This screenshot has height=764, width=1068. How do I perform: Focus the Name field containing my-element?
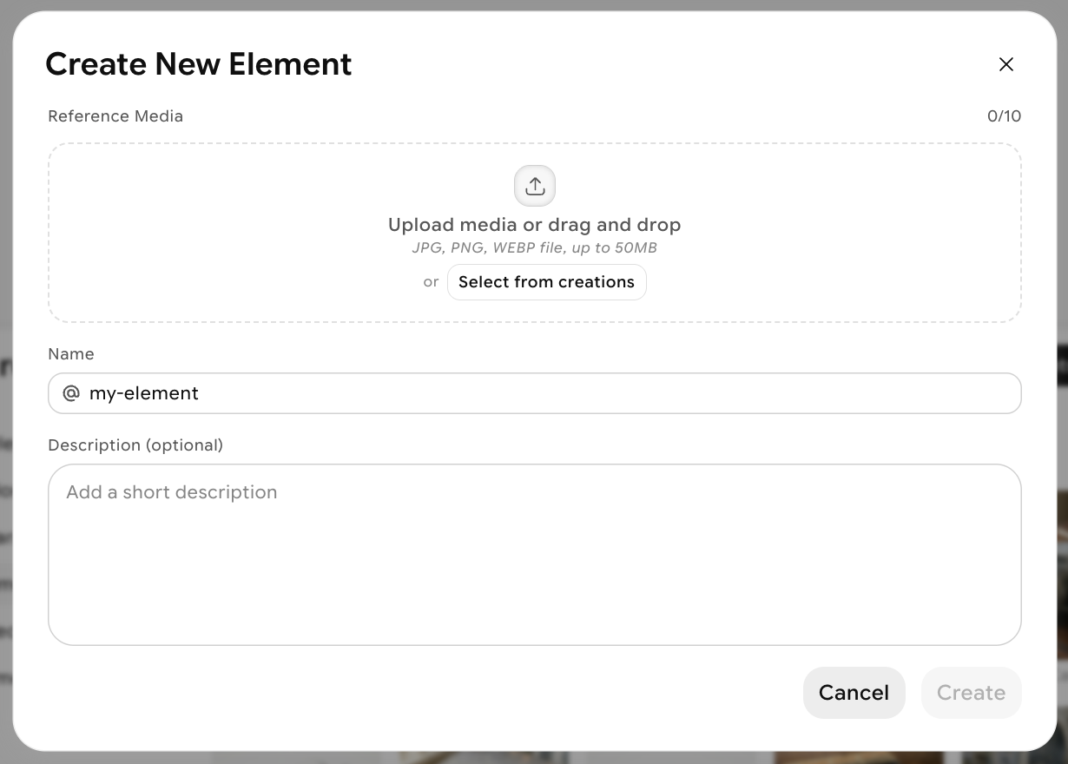[x=521, y=393]
